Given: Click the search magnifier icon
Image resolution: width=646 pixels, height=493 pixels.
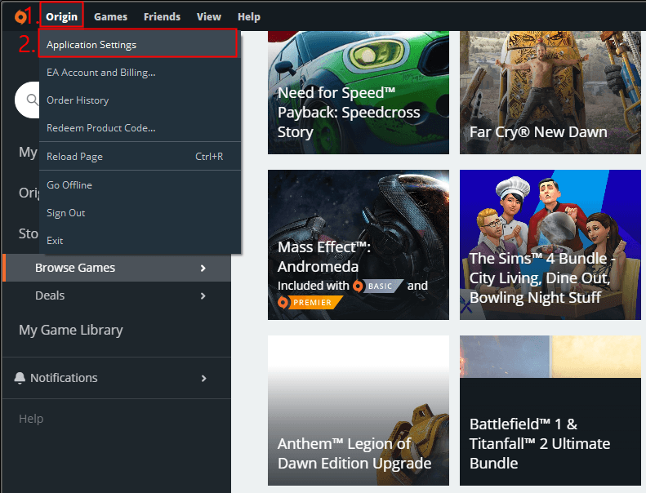Looking at the screenshot, I should 32,100.
